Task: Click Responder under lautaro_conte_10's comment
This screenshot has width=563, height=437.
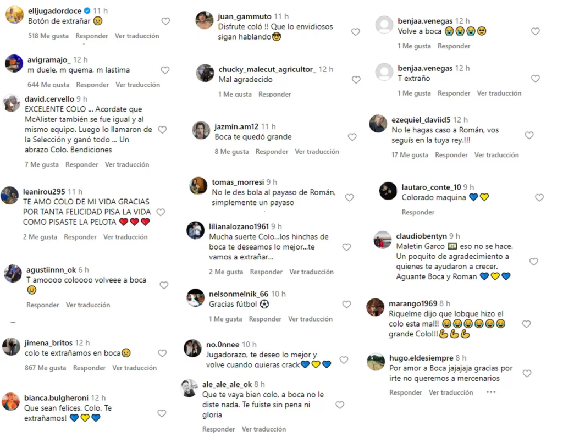Action: (x=418, y=212)
